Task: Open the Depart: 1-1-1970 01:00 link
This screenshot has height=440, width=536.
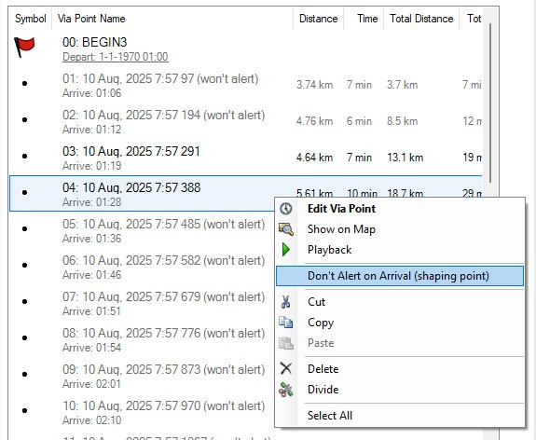Action: [116, 57]
